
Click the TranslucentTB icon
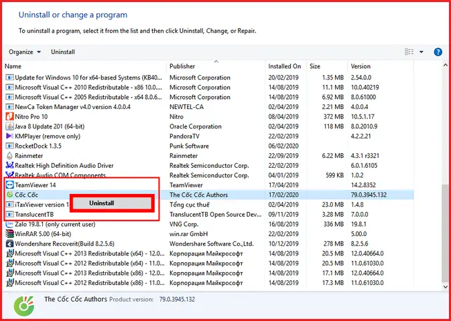[x=10, y=215]
